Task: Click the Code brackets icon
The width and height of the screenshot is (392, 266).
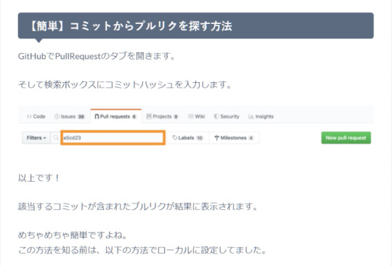Action: 29,116
